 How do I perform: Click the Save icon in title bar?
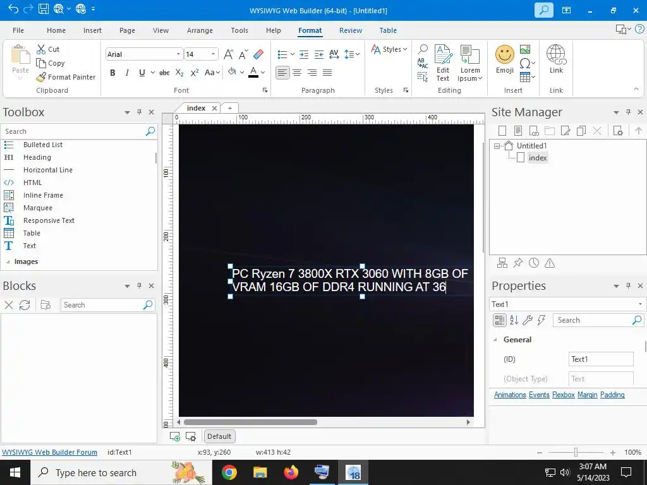click(44, 9)
